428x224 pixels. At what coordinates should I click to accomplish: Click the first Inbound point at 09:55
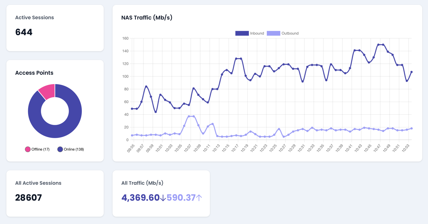[x=132, y=109]
